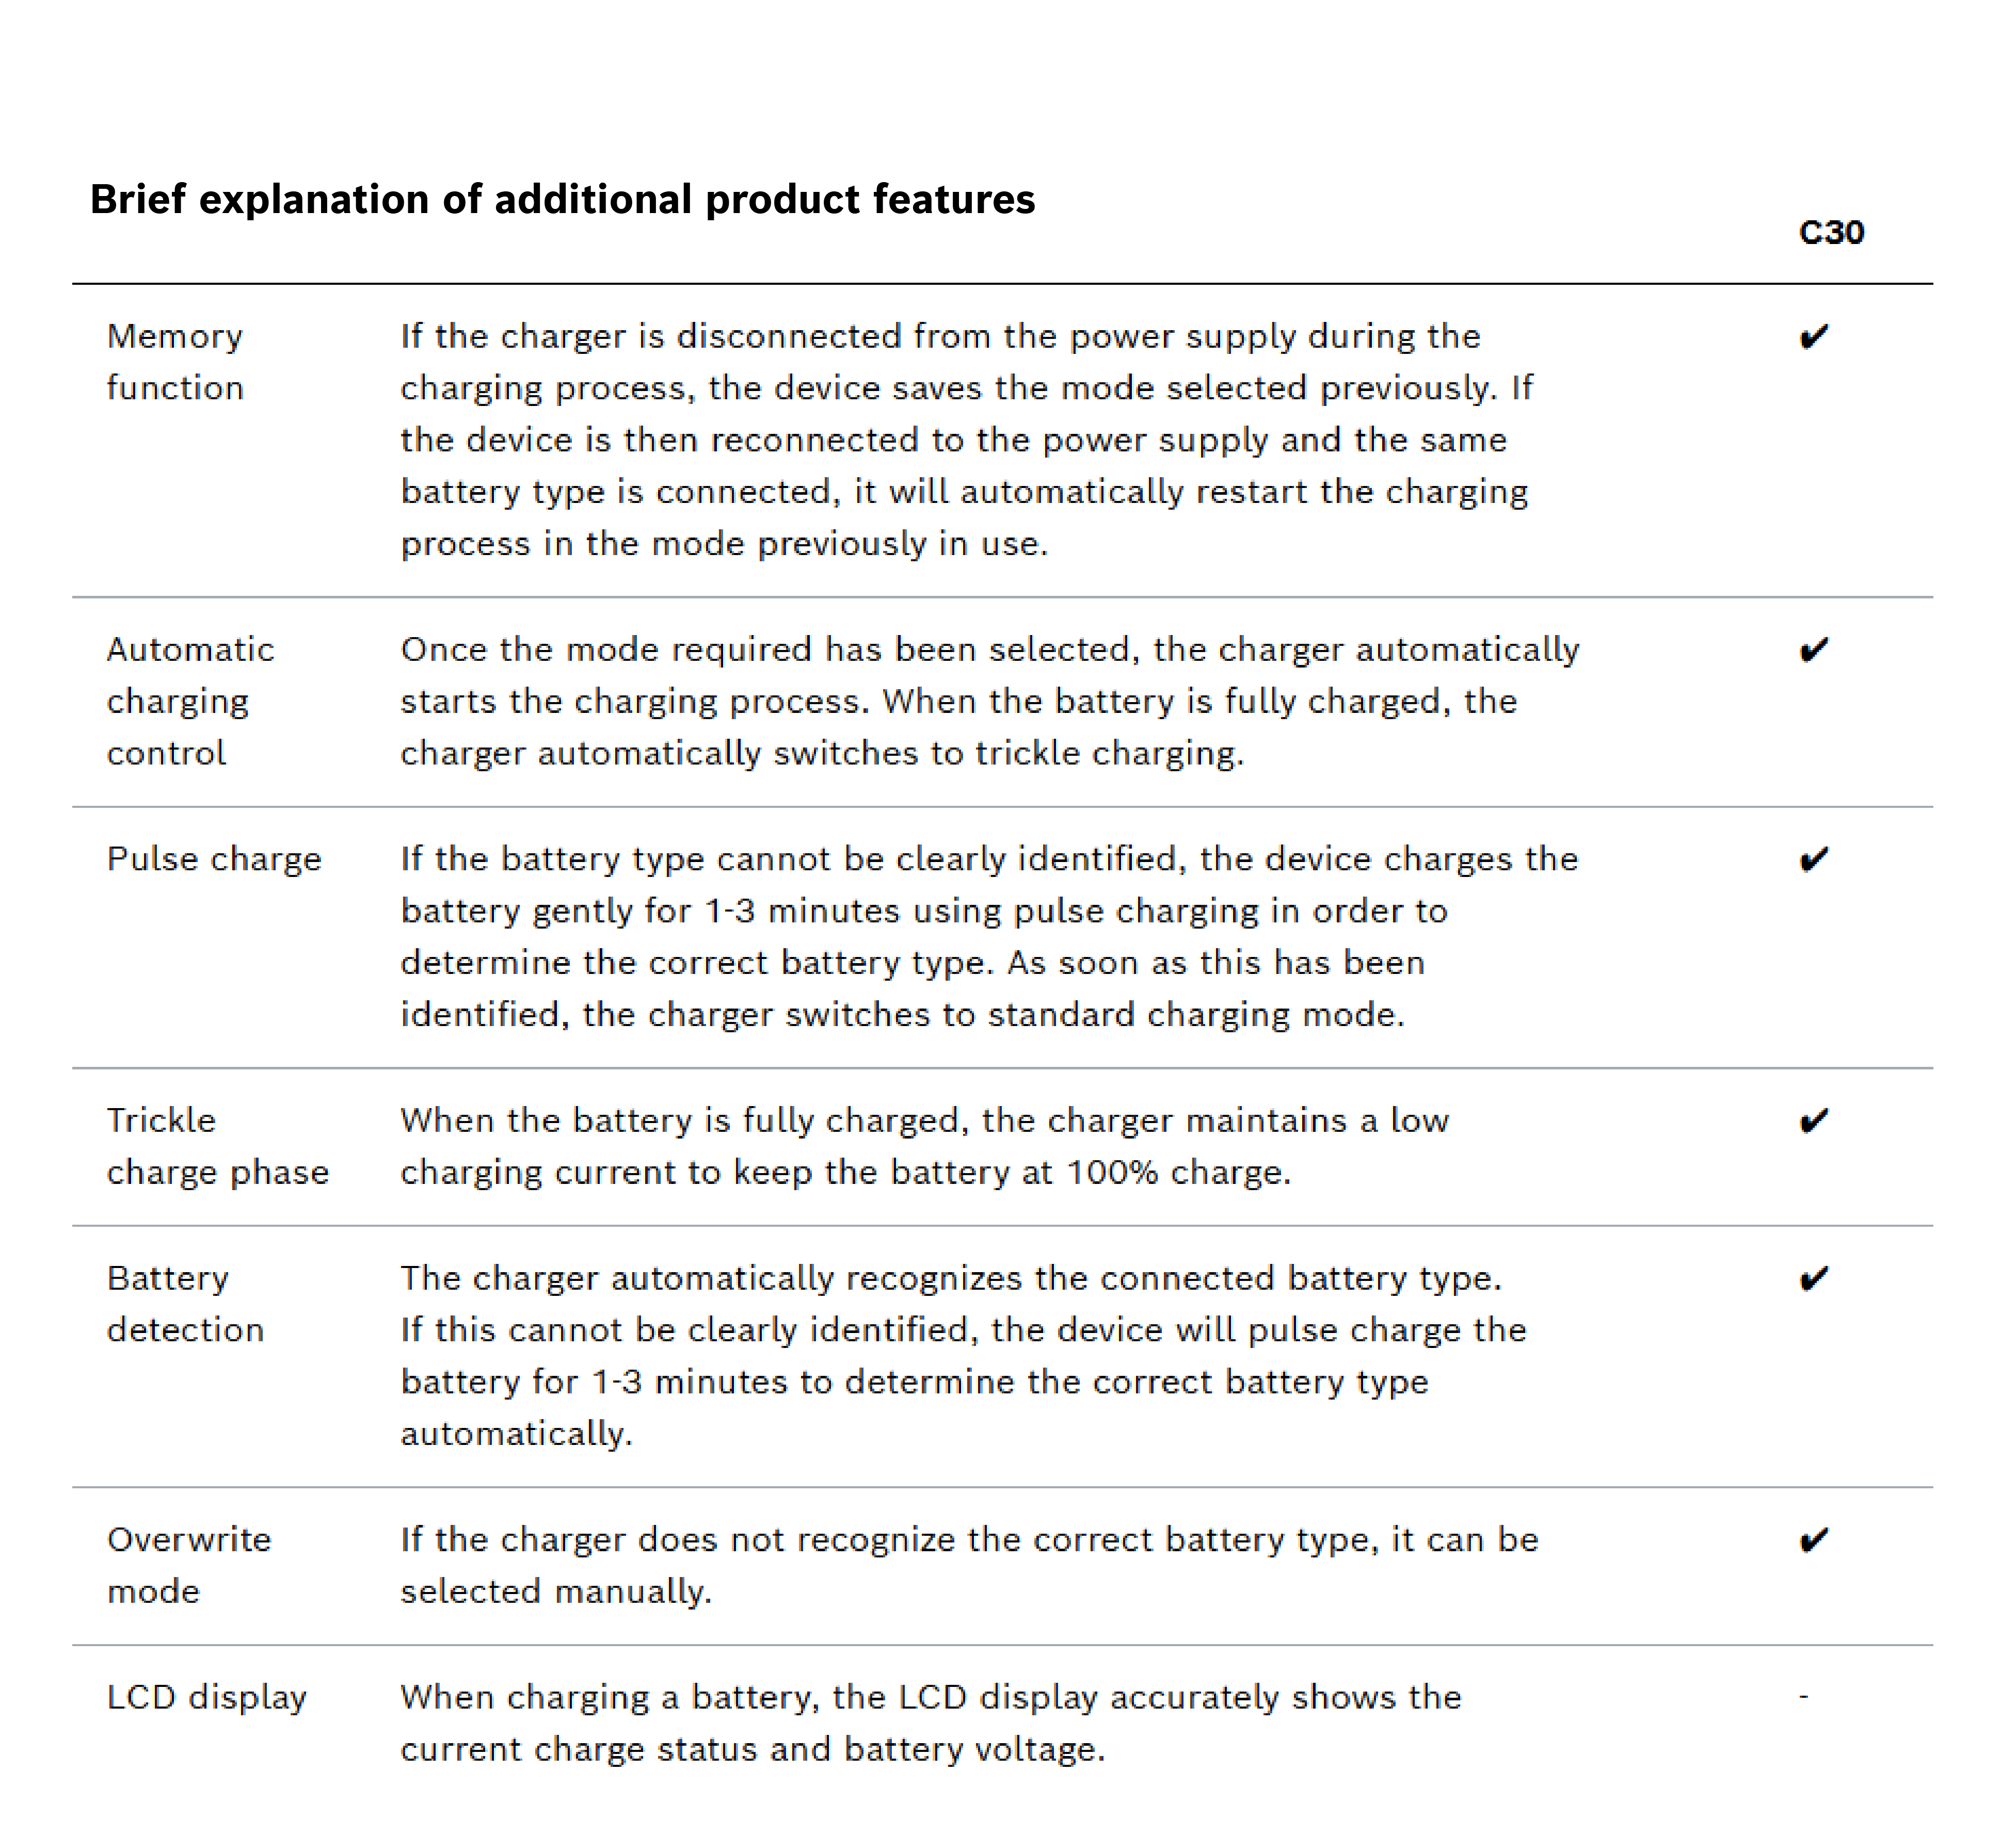Click the 'Overwrite mode' feature label
This screenshot has height=1836, width=2016.
coord(188,1565)
